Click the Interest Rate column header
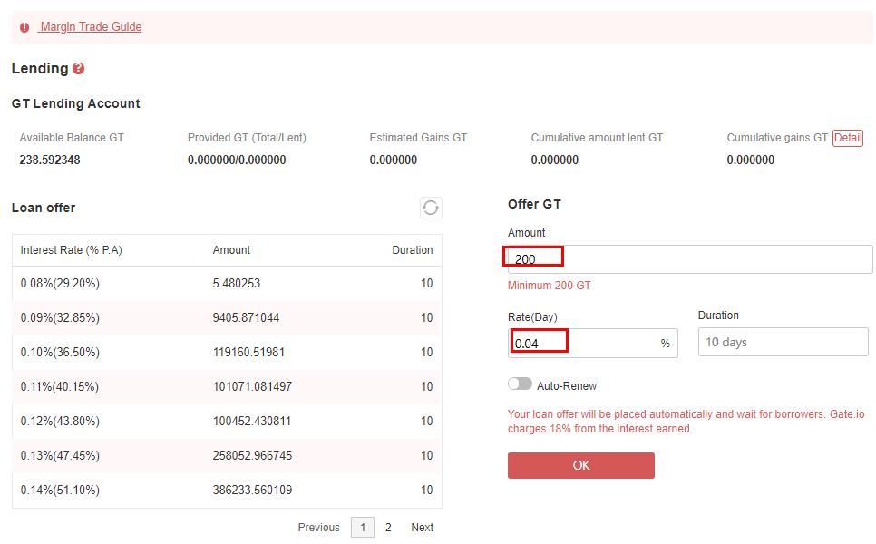The width and height of the screenshot is (876, 544). coord(71,250)
